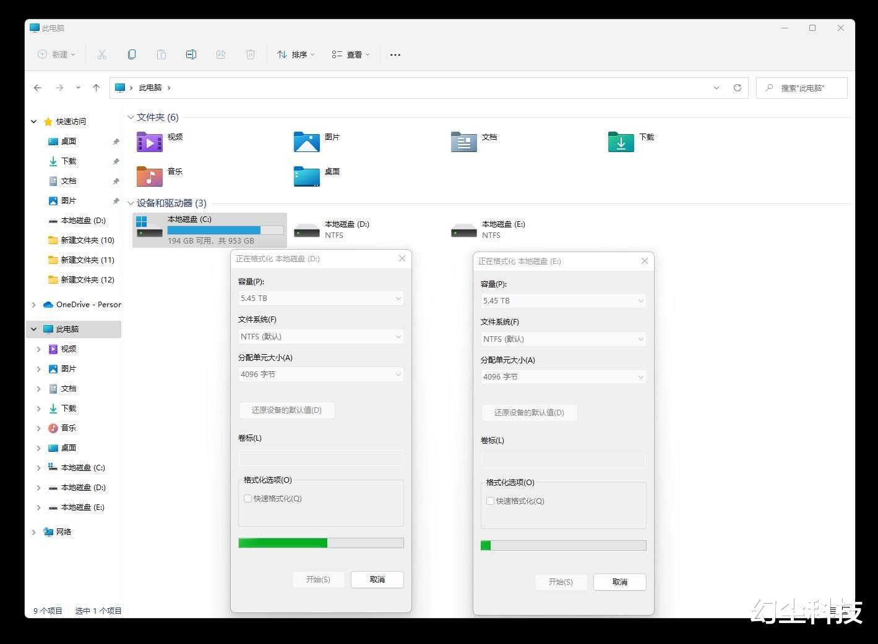Open address bar history dropdown
Image resolution: width=878 pixels, height=644 pixels.
pos(717,88)
